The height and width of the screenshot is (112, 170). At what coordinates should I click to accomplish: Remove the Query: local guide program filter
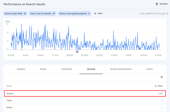pos(89,14)
